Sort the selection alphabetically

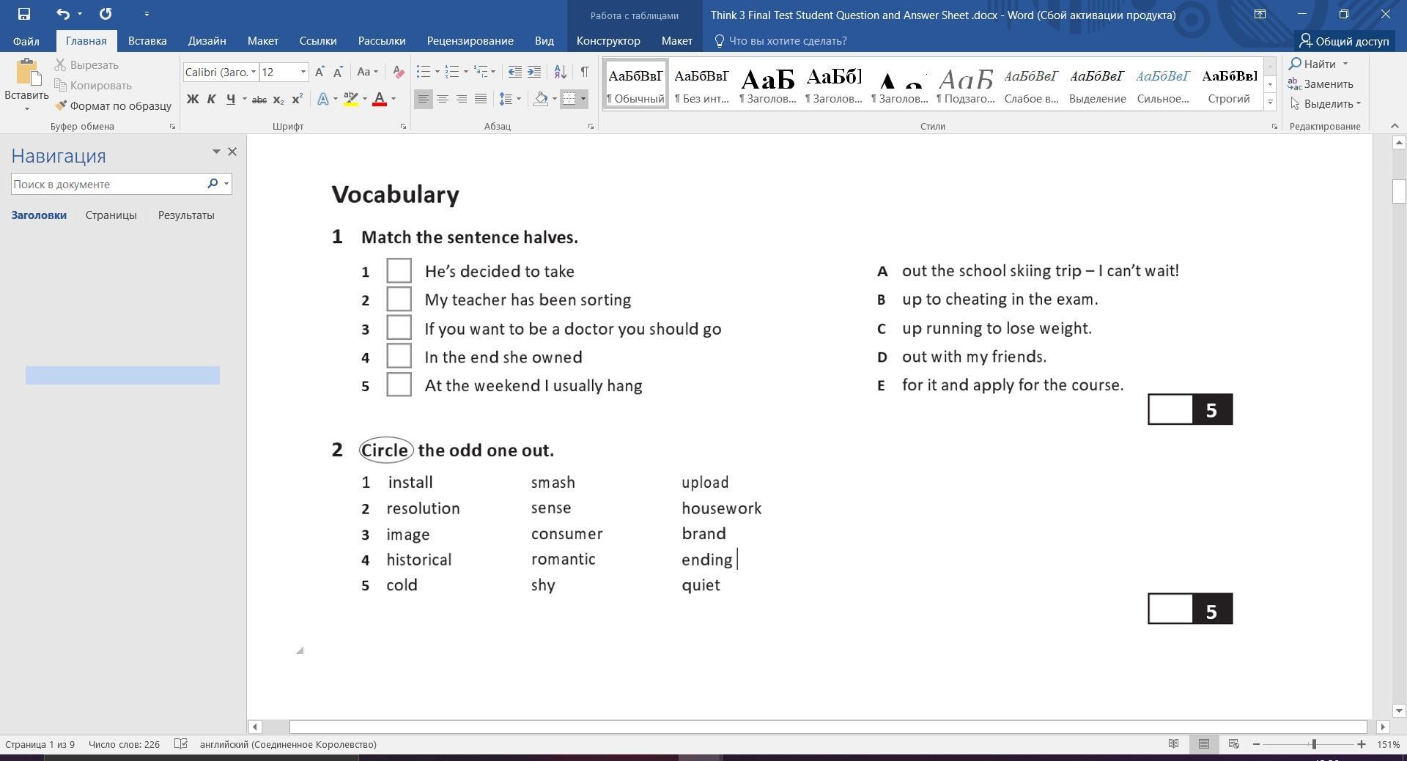tap(560, 72)
